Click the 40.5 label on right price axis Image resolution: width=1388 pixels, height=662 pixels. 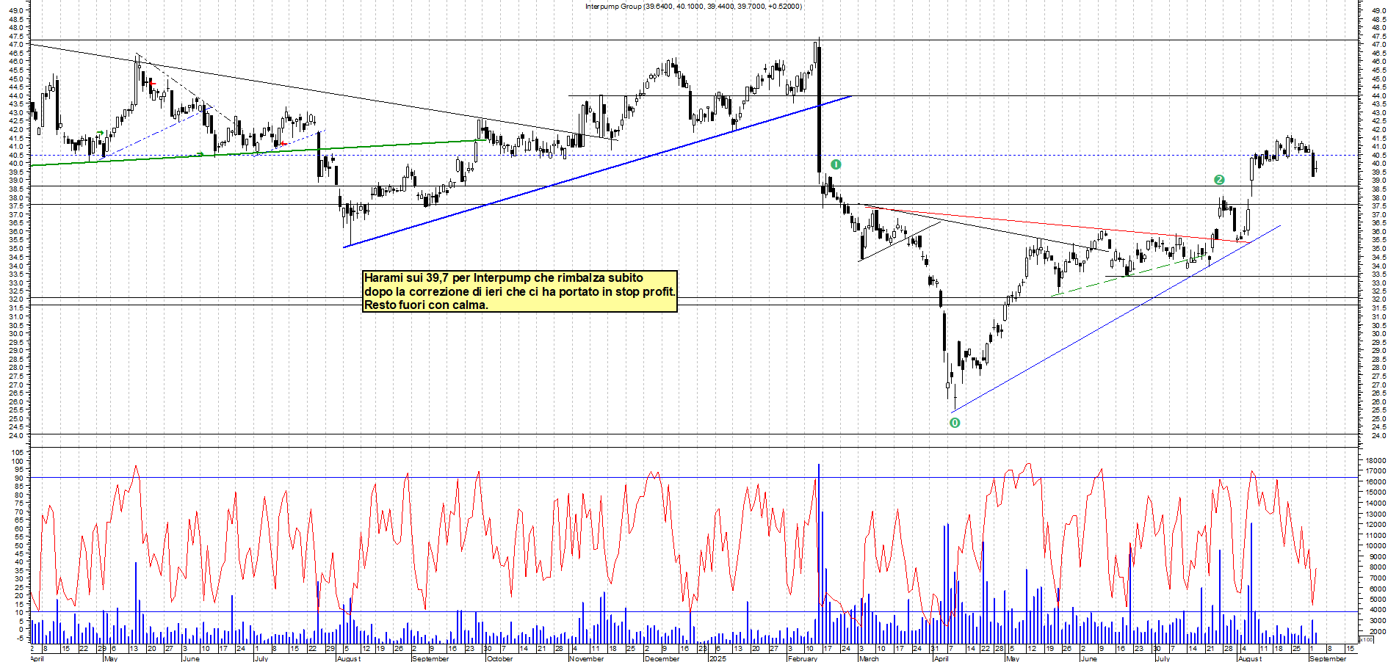pos(1378,155)
